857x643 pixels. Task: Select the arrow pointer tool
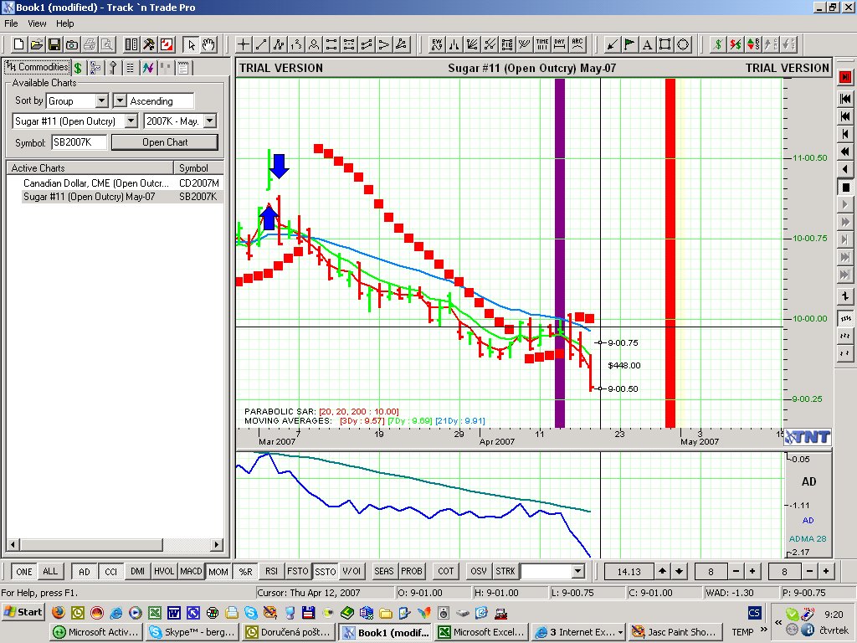[x=191, y=44]
